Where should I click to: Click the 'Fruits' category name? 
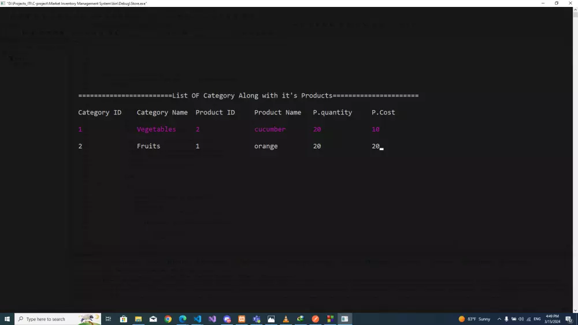tap(149, 146)
